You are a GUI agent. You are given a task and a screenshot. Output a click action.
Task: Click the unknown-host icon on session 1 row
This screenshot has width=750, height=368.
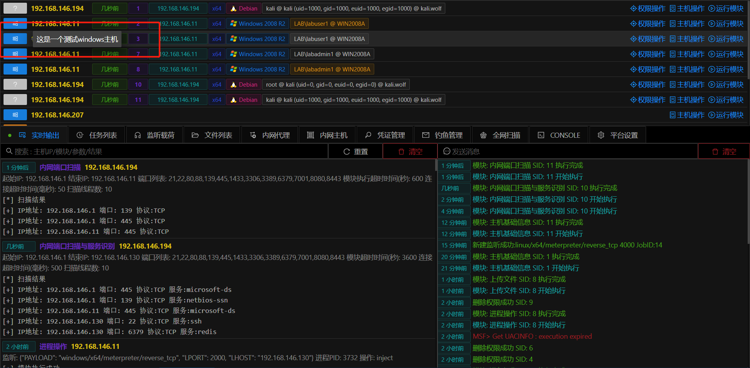click(x=15, y=8)
